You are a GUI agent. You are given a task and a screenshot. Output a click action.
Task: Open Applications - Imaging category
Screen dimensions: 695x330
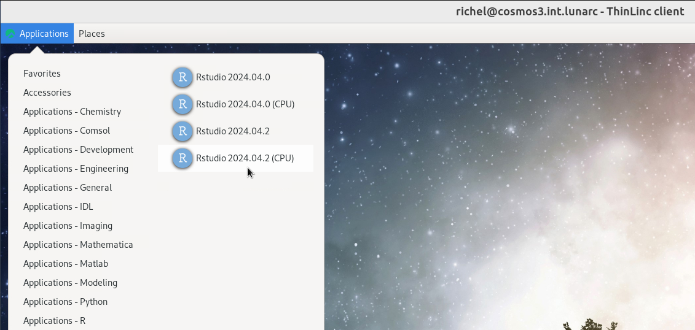(x=68, y=226)
